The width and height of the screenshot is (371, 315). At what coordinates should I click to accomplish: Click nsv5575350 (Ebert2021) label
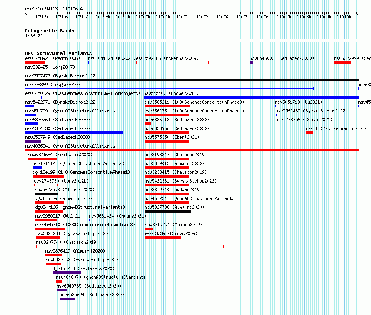(x=172, y=137)
